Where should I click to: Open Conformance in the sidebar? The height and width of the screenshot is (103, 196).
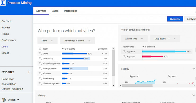pyautogui.click(x=9, y=40)
